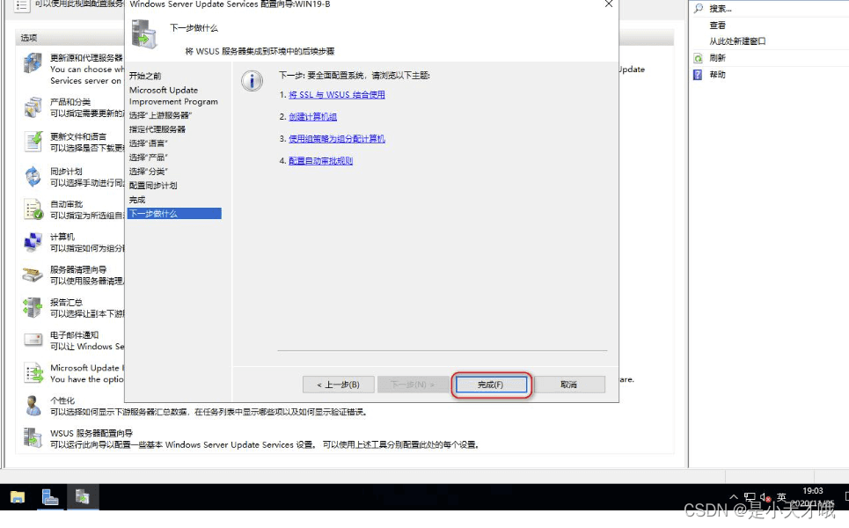
Task: Click the 电子邮件通知 title text
Action: pyautogui.click(x=74, y=335)
